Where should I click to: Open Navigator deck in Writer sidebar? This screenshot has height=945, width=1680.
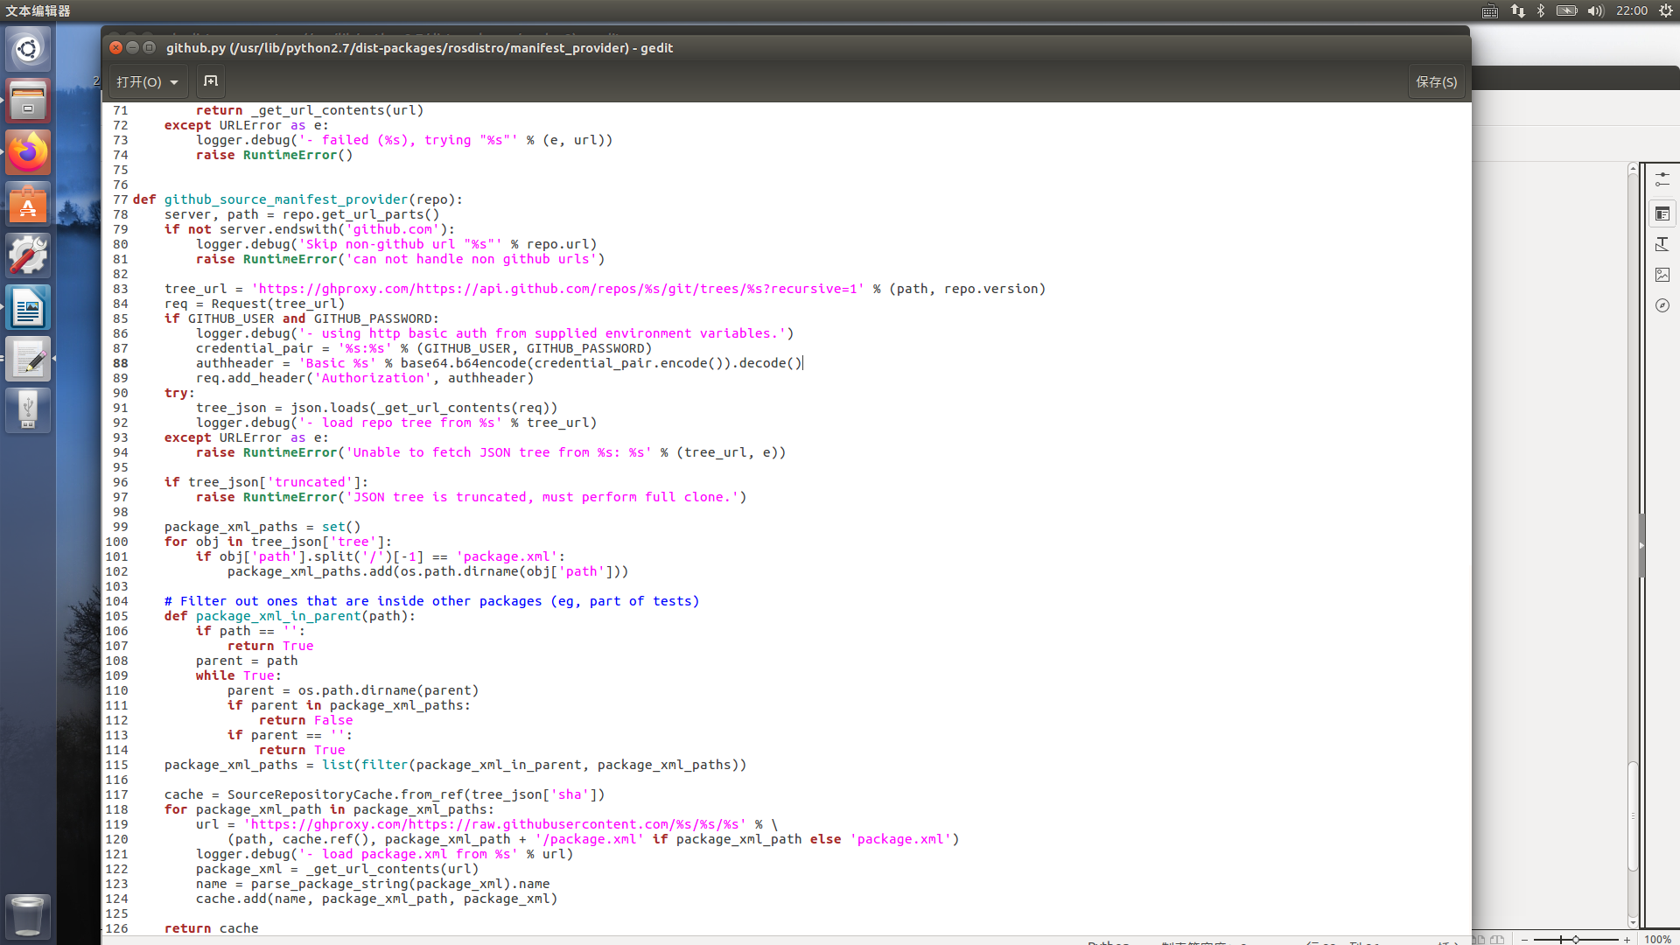1662,305
